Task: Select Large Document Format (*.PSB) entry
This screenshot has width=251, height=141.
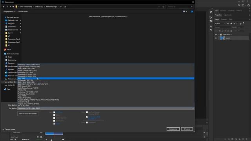Action: coord(106,67)
